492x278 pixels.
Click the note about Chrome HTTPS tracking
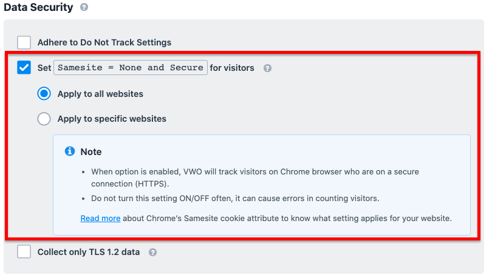(255, 177)
